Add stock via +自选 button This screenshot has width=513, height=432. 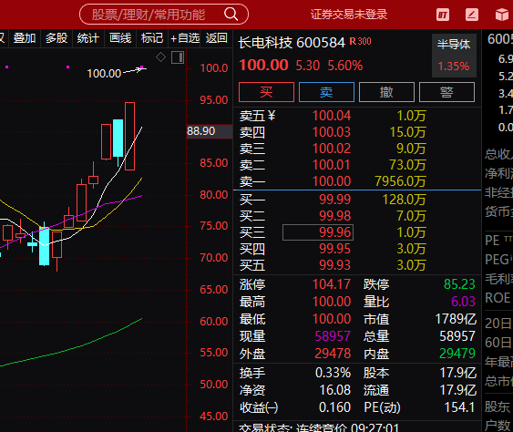185,38
